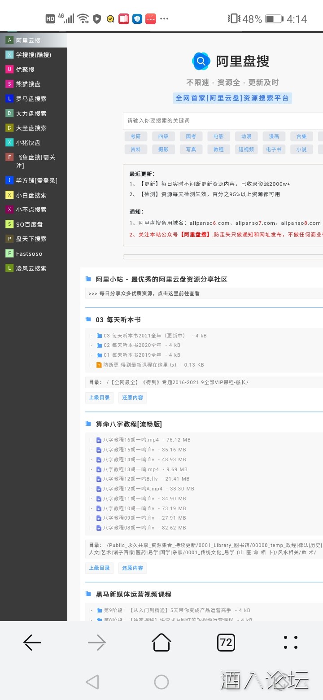Image resolution: width=323 pixels, height=700 pixels.
Task: Select 飞鱼盘搜[需关注] in the sidebar
Action: [34, 162]
